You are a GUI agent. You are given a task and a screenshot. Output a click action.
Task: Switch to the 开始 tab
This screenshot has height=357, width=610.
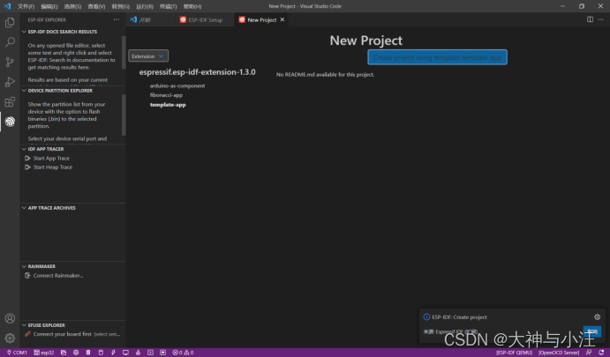pyautogui.click(x=150, y=19)
